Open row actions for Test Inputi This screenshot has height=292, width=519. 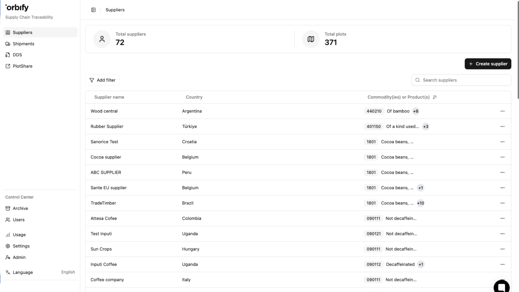[502, 234]
